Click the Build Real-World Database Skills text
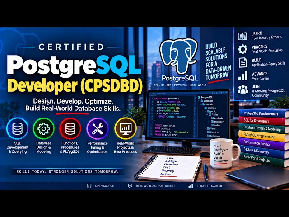 [x=73, y=108]
